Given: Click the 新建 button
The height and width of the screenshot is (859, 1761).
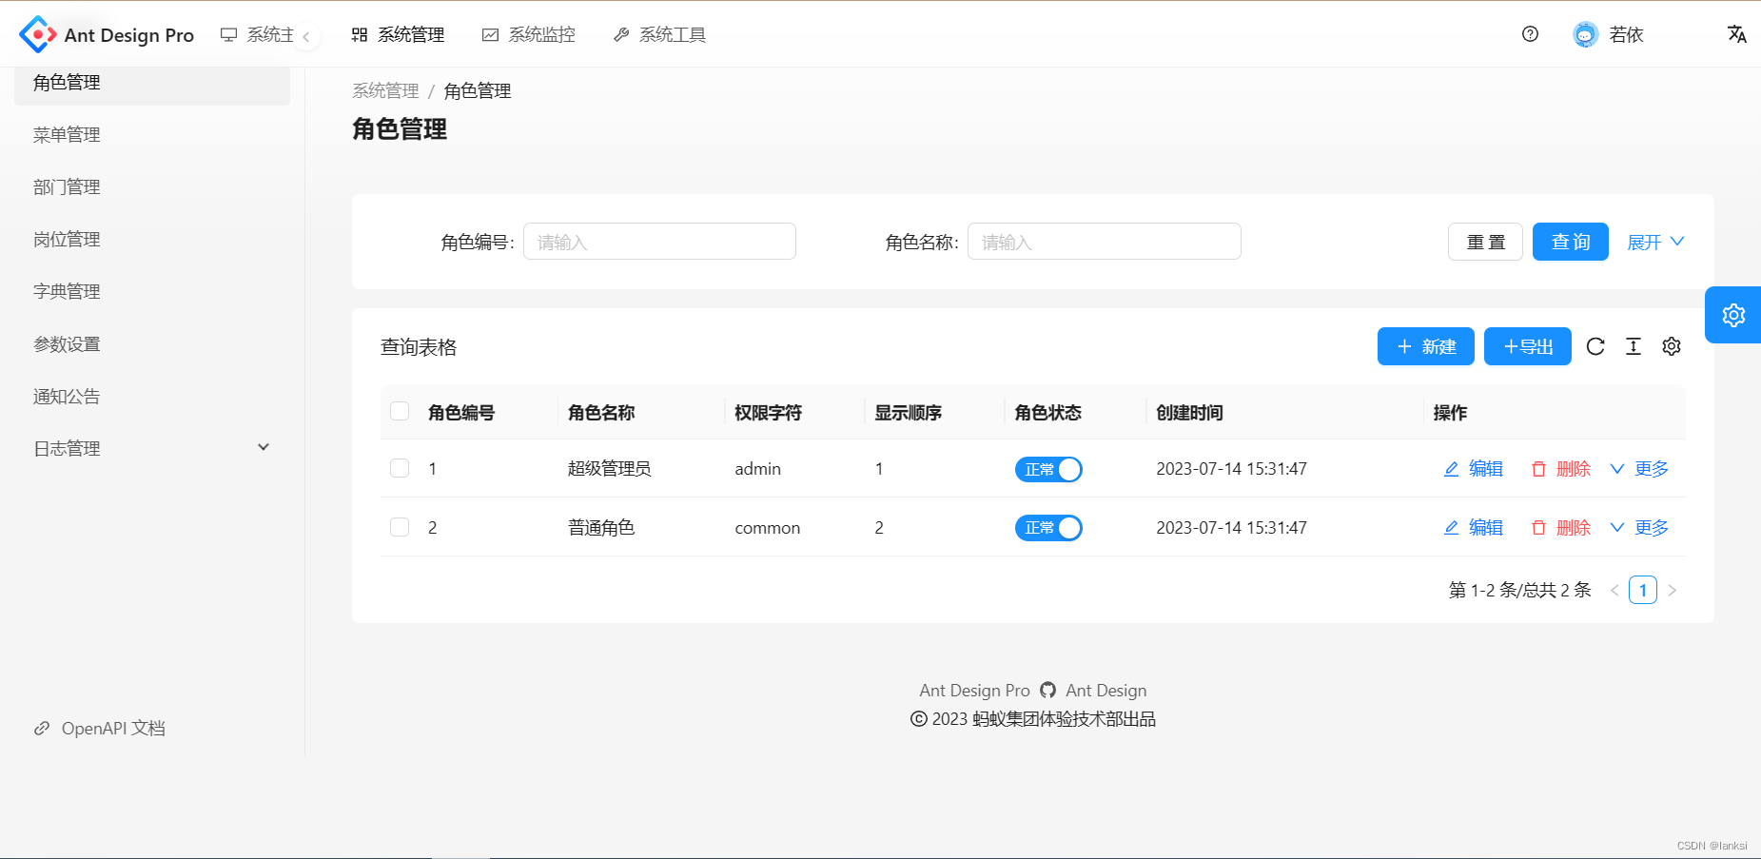Looking at the screenshot, I should tap(1425, 346).
